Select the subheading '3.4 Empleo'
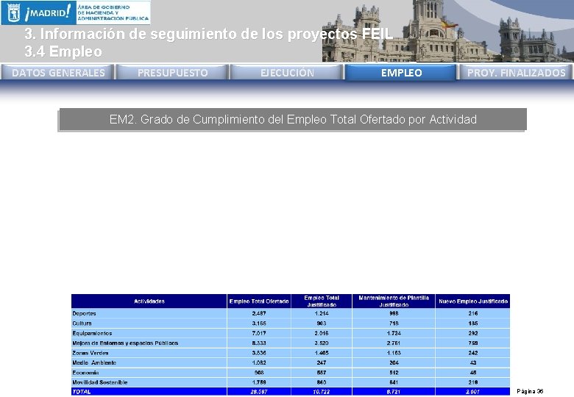574x397 pixels. (x=63, y=51)
